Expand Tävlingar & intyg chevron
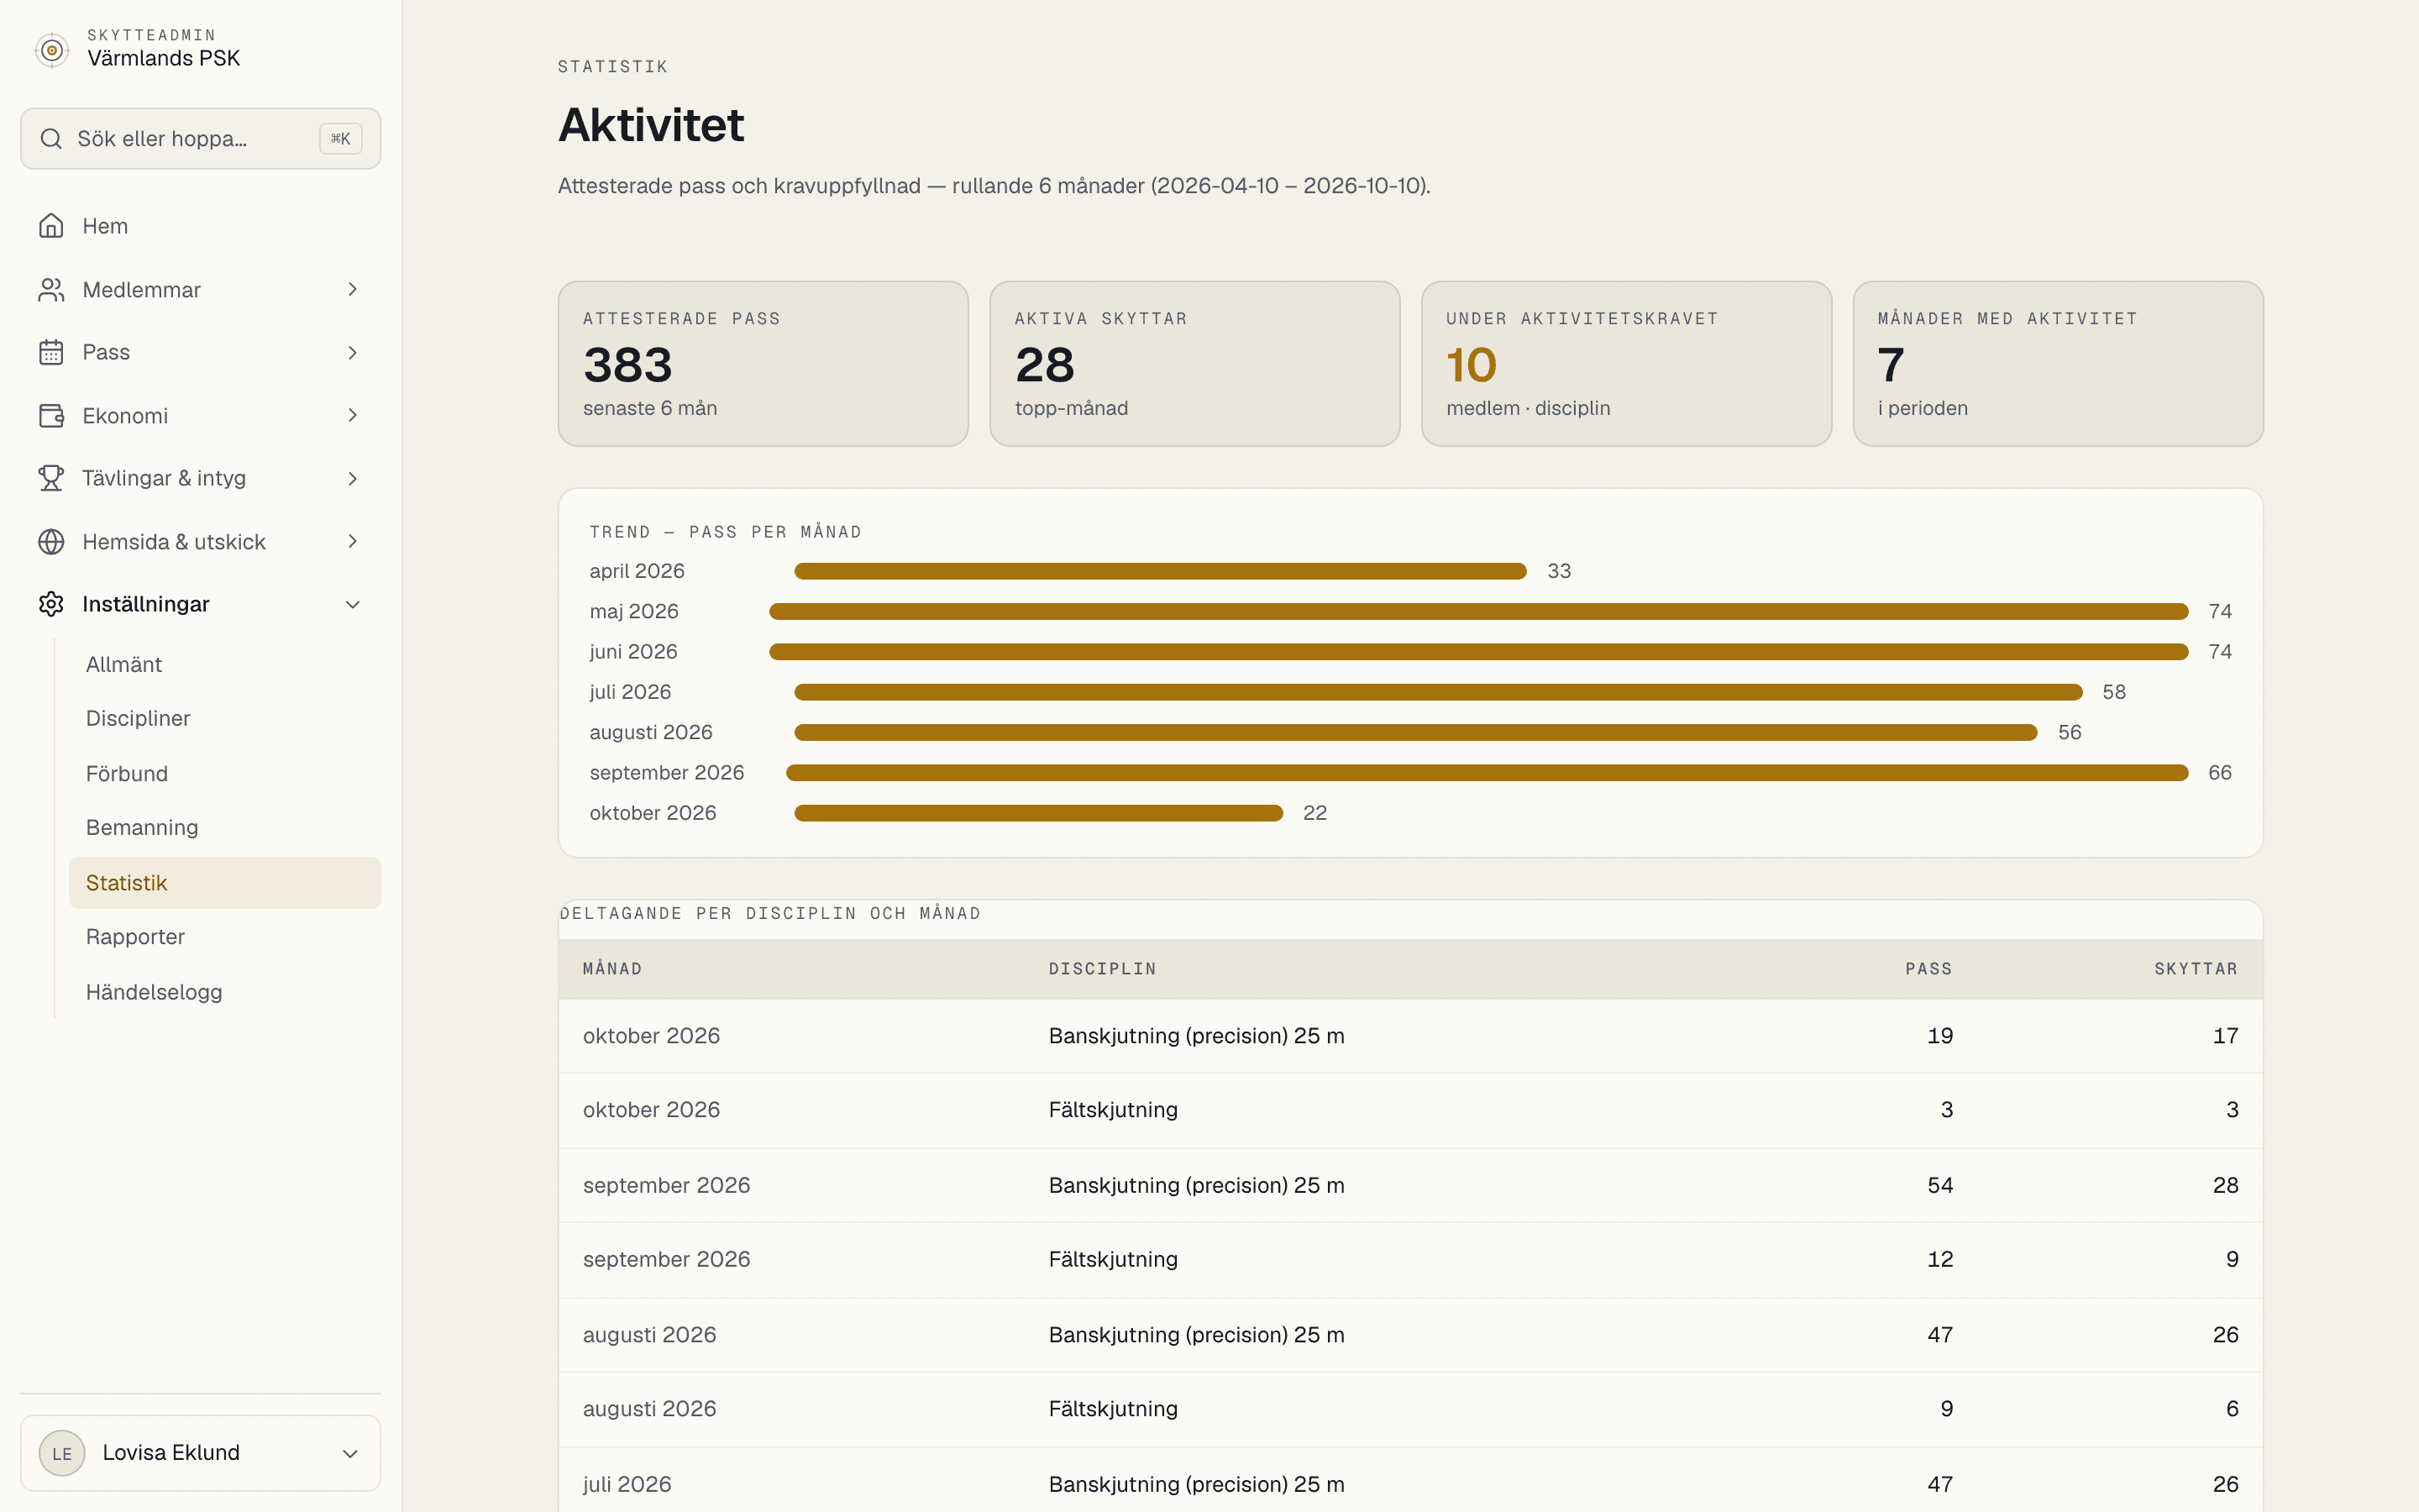The height and width of the screenshot is (1512, 2419). click(352, 478)
